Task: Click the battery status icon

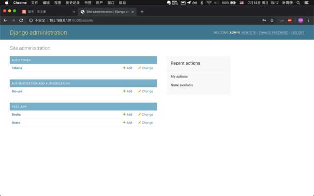Action: point(233,3)
